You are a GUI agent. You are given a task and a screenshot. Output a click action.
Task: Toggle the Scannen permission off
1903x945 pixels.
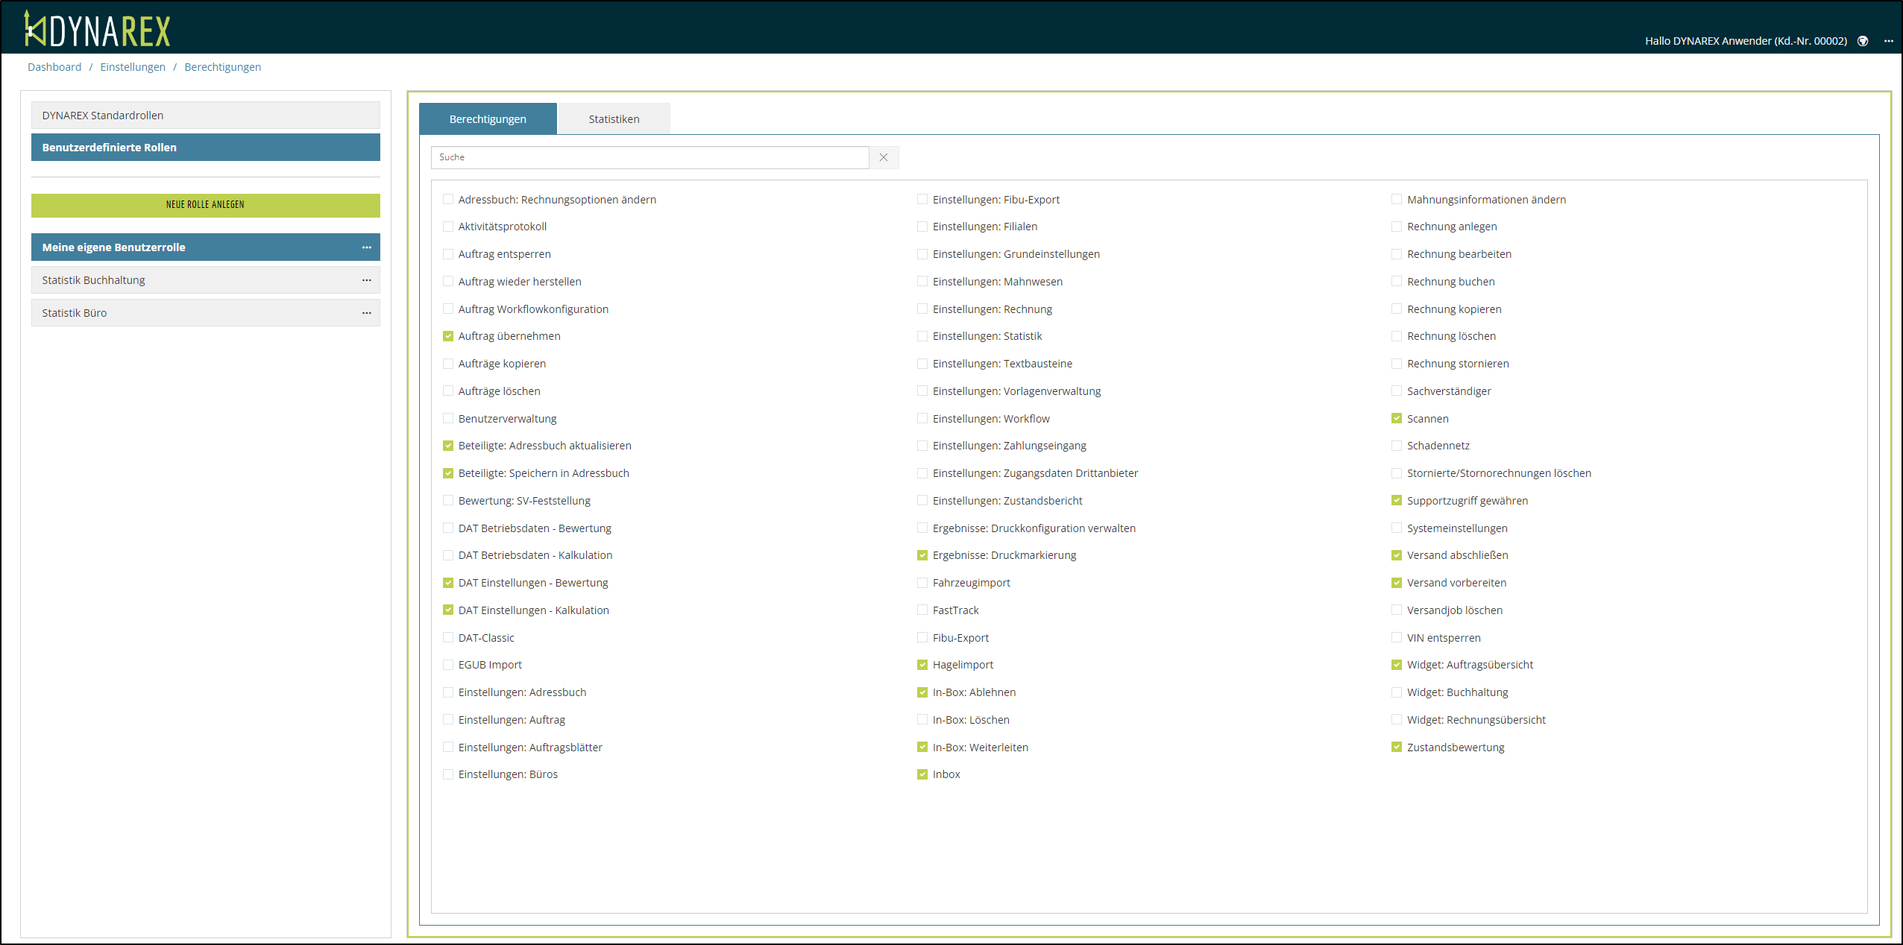coord(1397,419)
